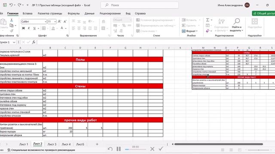Viewport: 275px width, 154px height.
Task: Click in the Поиск search box
Action: (140, 5)
